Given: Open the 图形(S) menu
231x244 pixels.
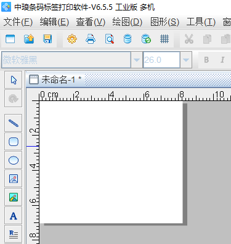Looking at the screenshot, I should [164, 22].
